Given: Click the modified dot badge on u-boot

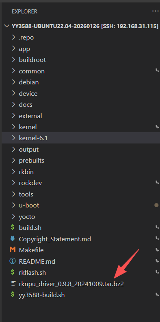Looking at the screenshot, I should point(156,205).
